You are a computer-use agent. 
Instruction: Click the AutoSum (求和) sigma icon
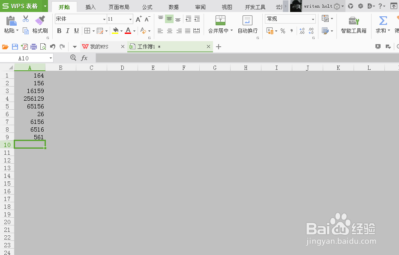[383, 21]
